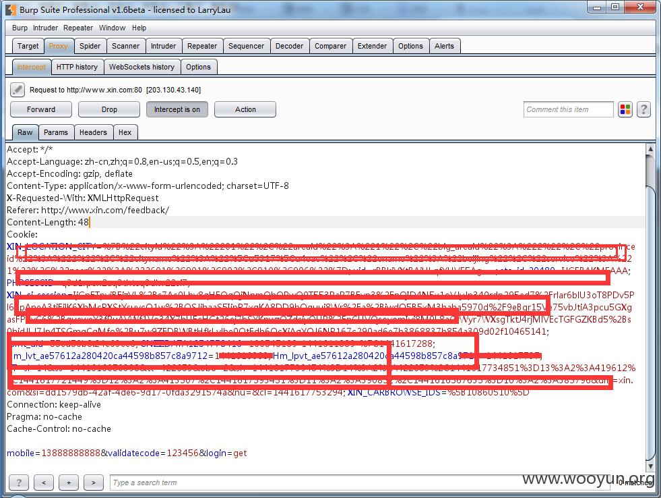Go to next search match arrow
The image size is (661, 498).
point(94,482)
